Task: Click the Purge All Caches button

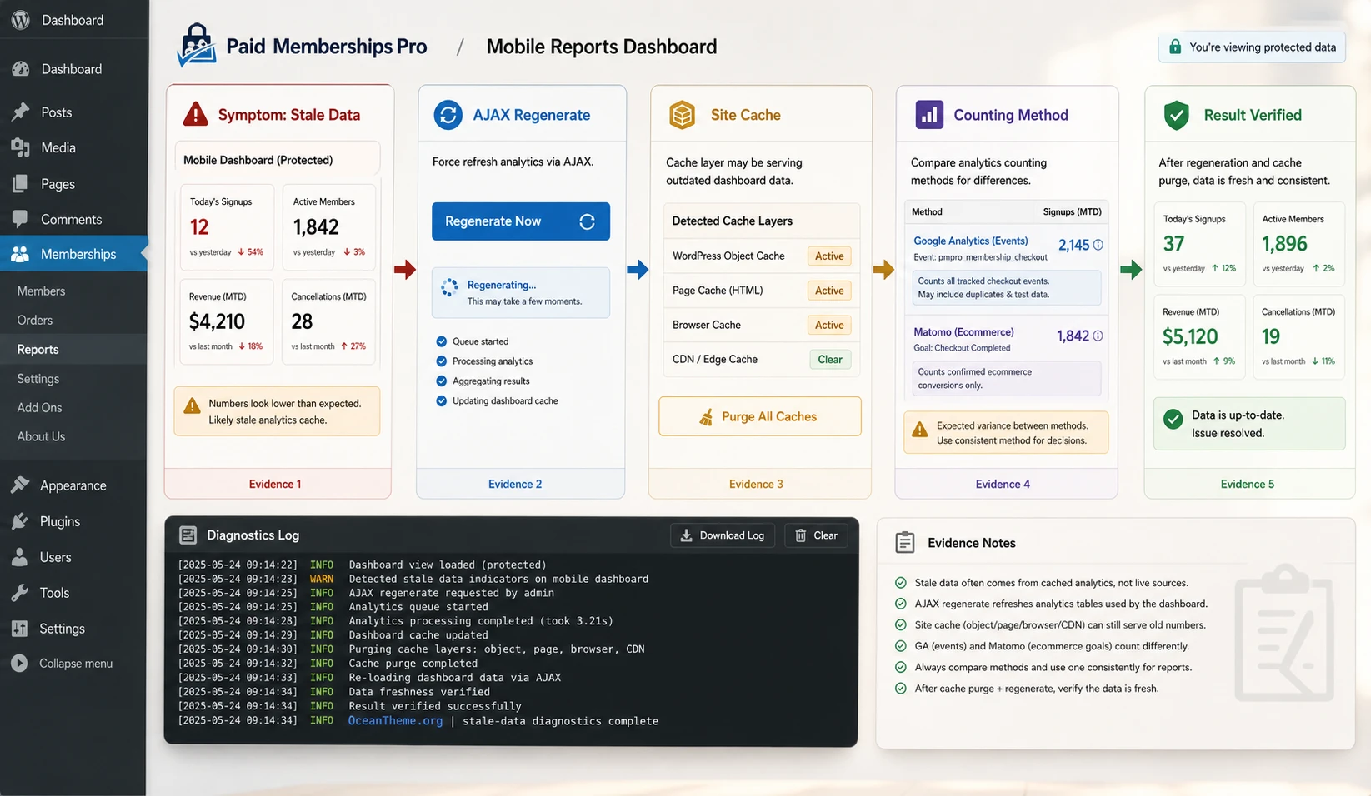Action: [x=760, y=416]
